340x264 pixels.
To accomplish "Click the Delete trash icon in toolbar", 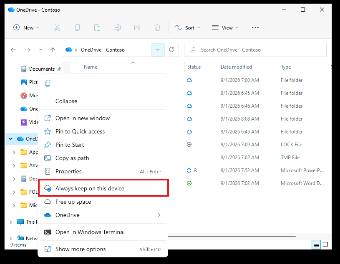I will [157, 28].
